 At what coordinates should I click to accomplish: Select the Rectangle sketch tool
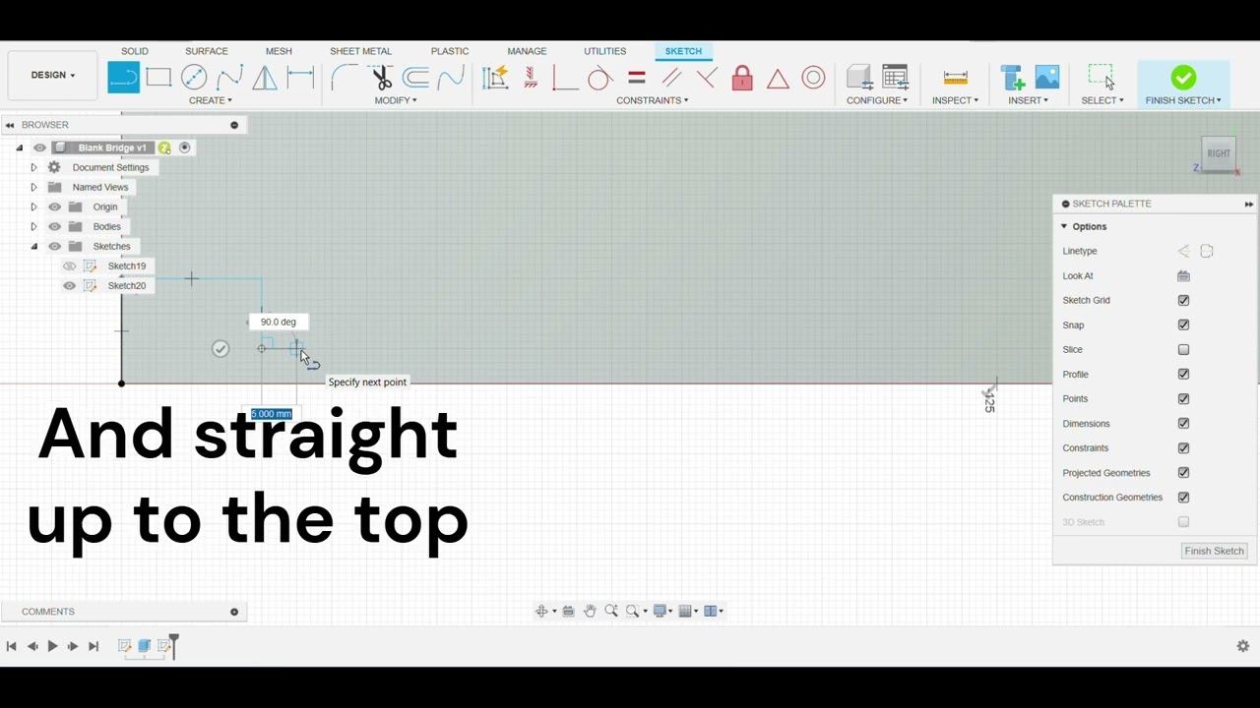pos(158,78)
